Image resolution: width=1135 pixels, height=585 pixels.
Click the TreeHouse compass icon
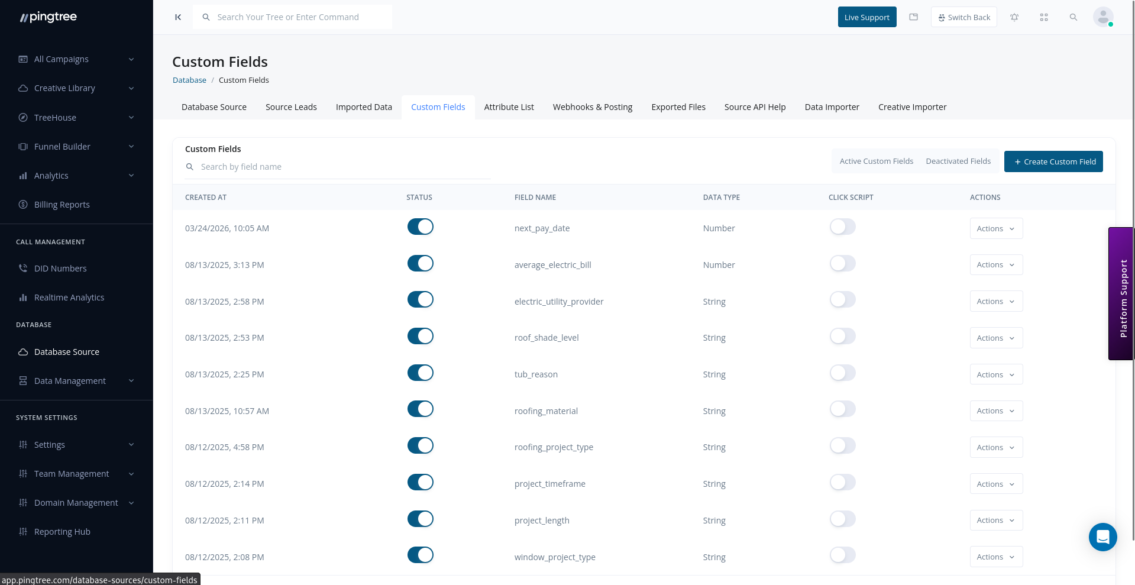[x=22, y=117]
